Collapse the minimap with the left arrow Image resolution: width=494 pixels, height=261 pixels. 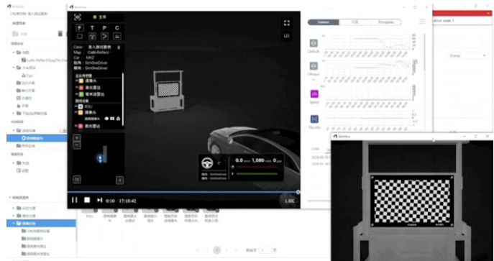[x=119, y=180]
